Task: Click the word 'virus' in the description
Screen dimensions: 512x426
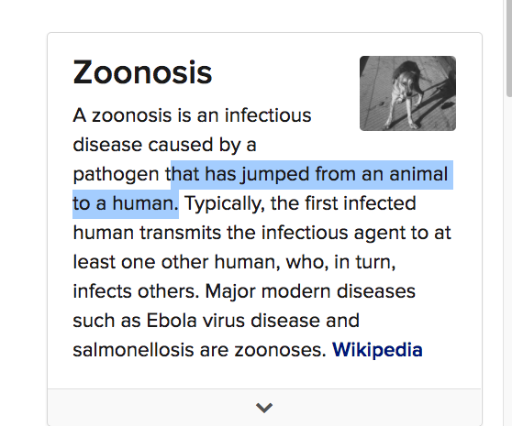Action: [224, 321]
